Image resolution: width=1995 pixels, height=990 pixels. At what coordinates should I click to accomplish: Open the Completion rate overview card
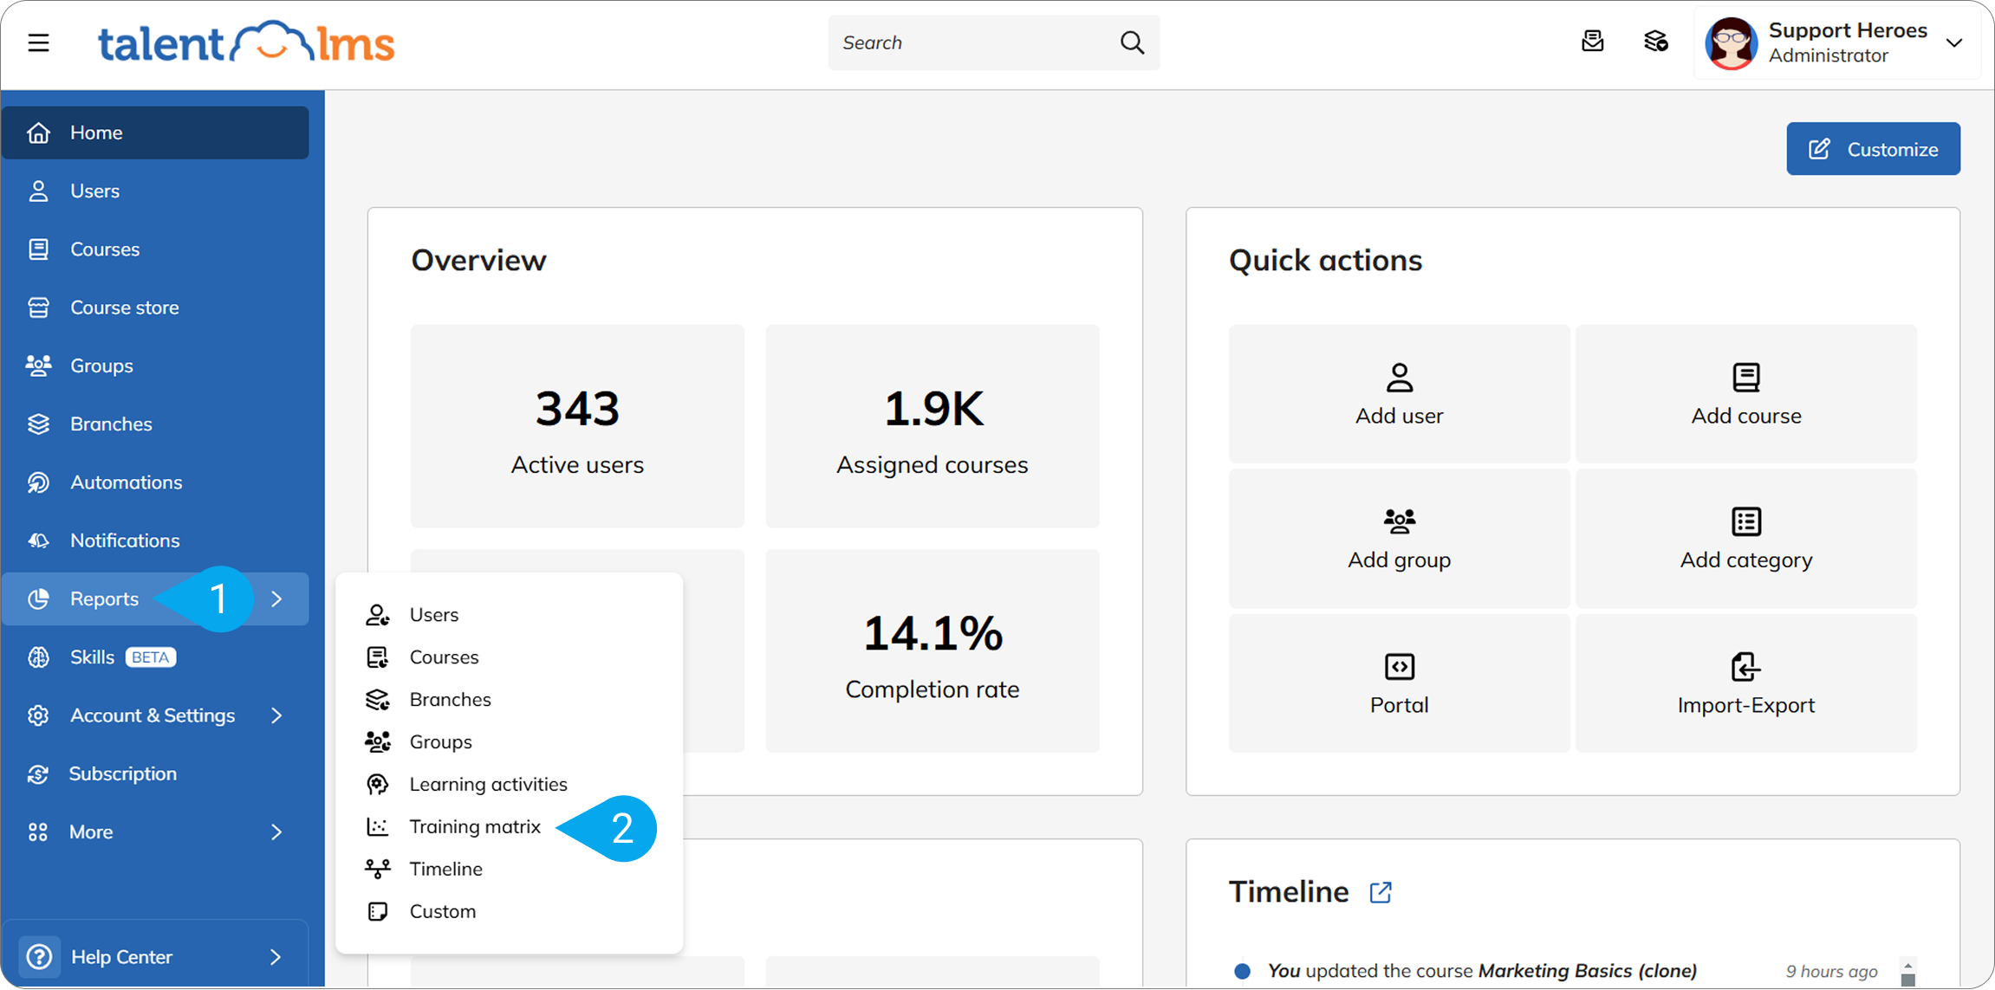pyautogui.click(x=933, y=650)
